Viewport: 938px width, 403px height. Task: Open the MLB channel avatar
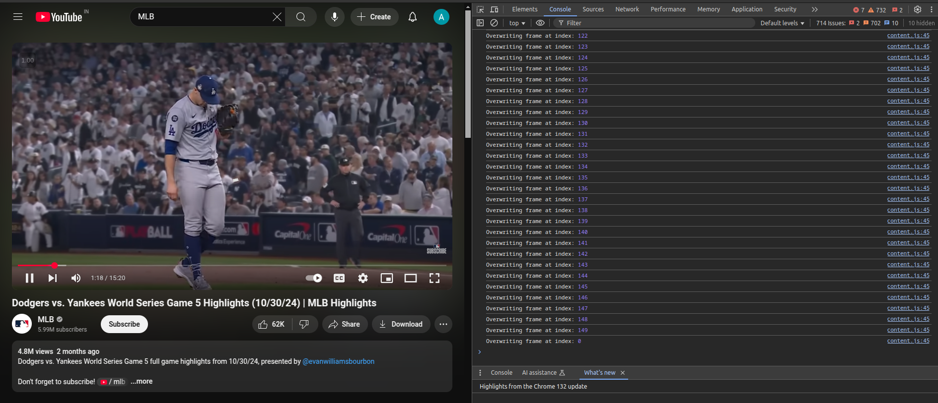(22, 324)
